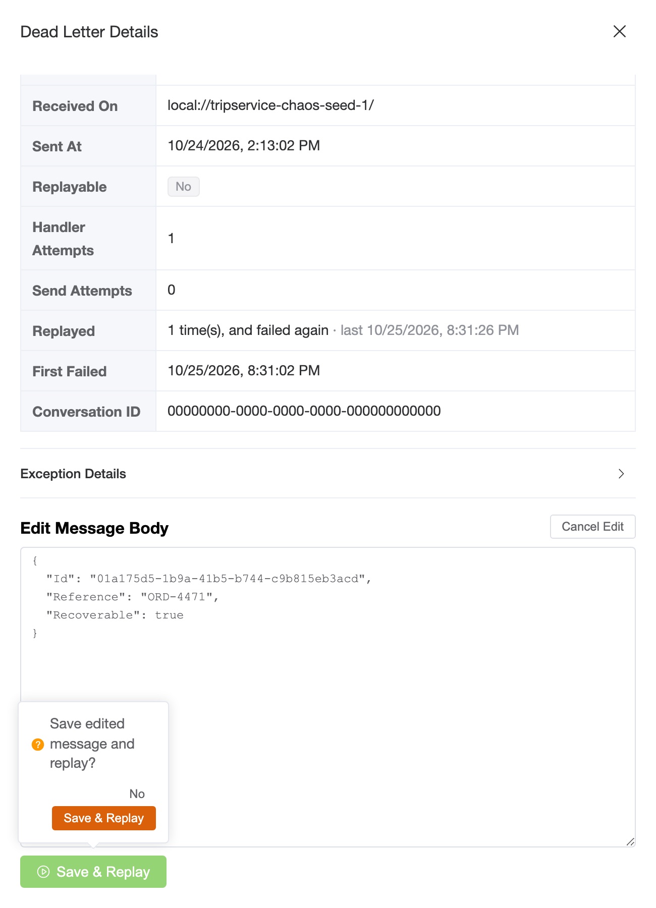Click the "Recoverable": true line
The image size is (656, 908).
point(115,615)
